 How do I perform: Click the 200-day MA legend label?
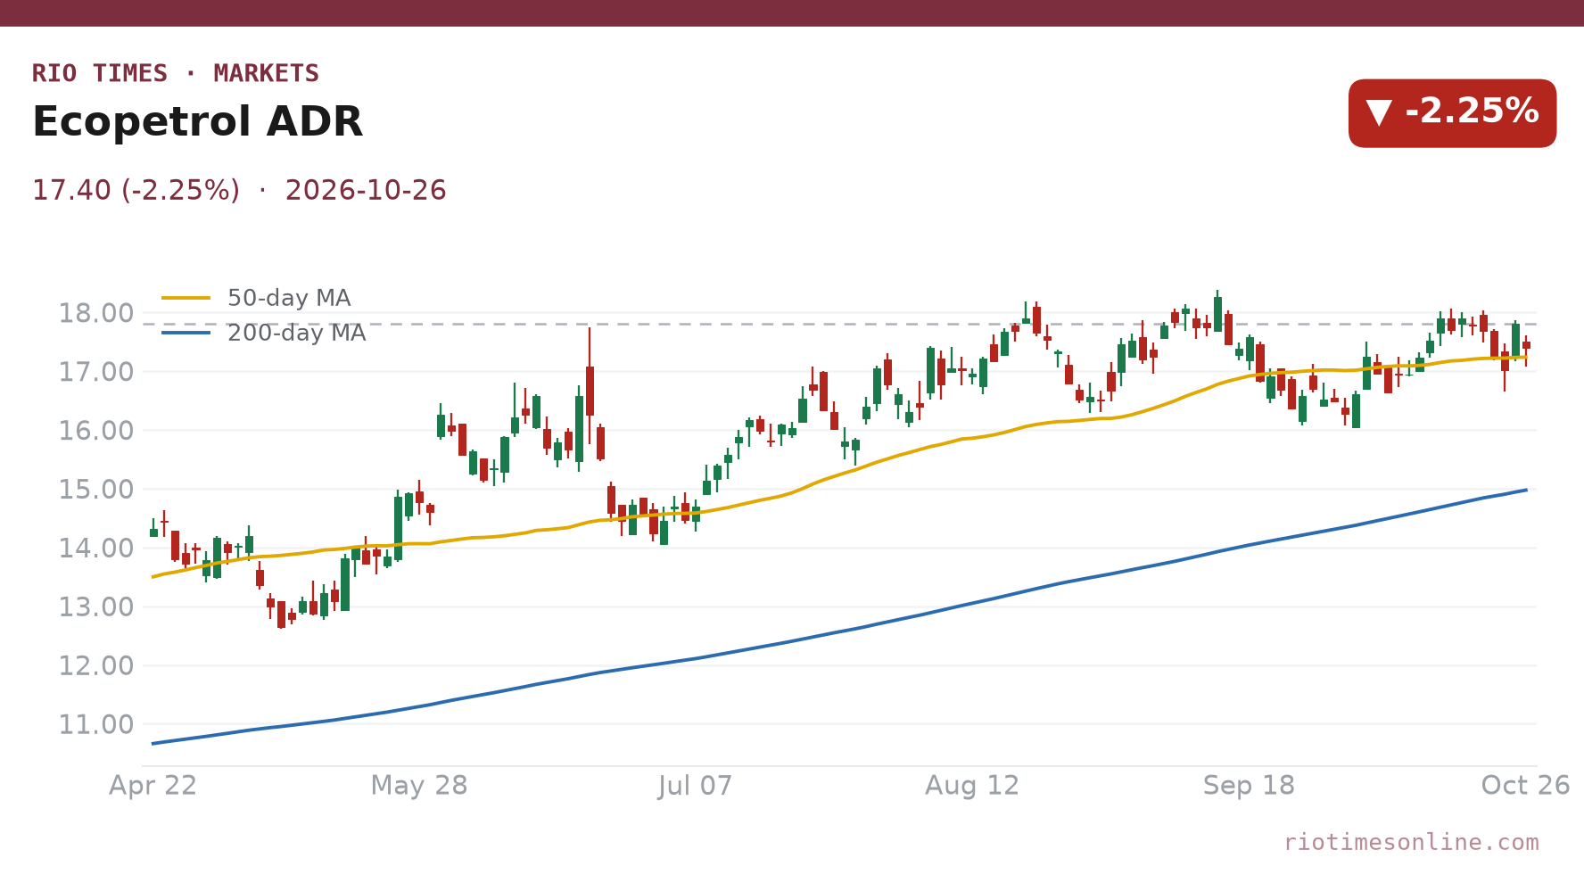pos(296,333)
